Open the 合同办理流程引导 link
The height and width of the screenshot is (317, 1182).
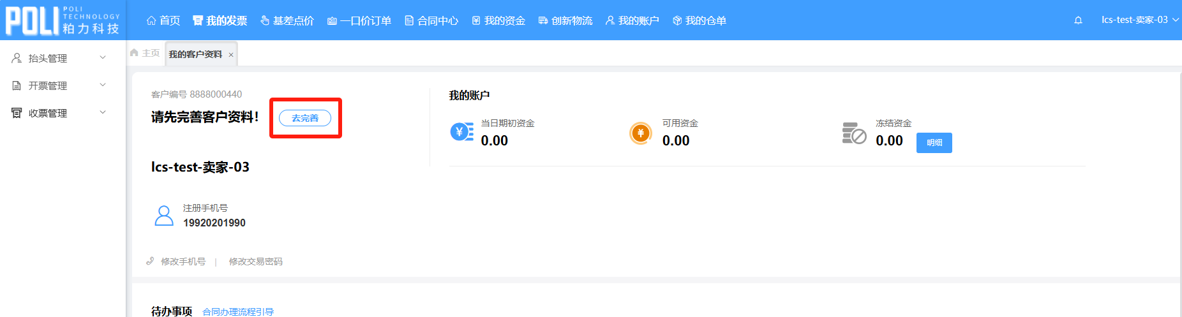click(x=238, y=311)
